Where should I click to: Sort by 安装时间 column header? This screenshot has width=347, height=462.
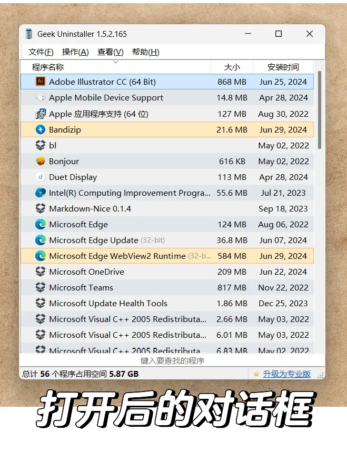point(283,67)
